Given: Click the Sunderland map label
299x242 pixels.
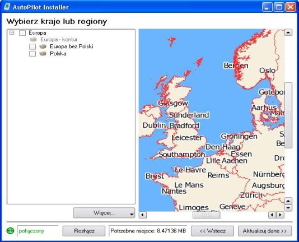Looking at the screenshot, I should tap(189, 115).
